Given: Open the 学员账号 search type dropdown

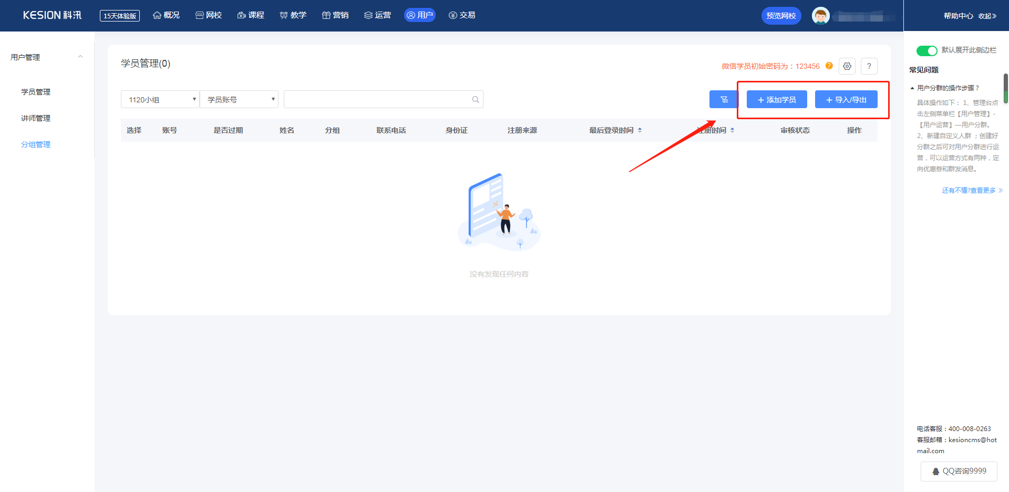Looking at the screenshot, I should [239, 99].
